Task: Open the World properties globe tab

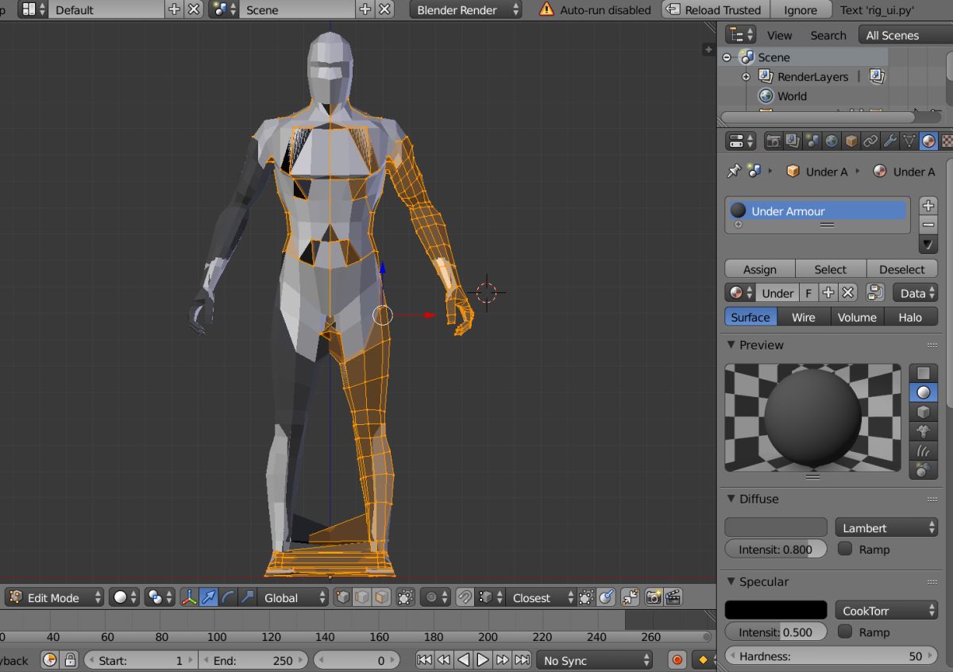Action: click(x=831, y=141)
